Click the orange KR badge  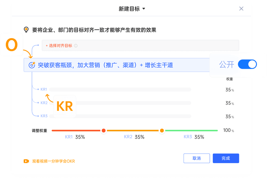click(x=65, y=107)
